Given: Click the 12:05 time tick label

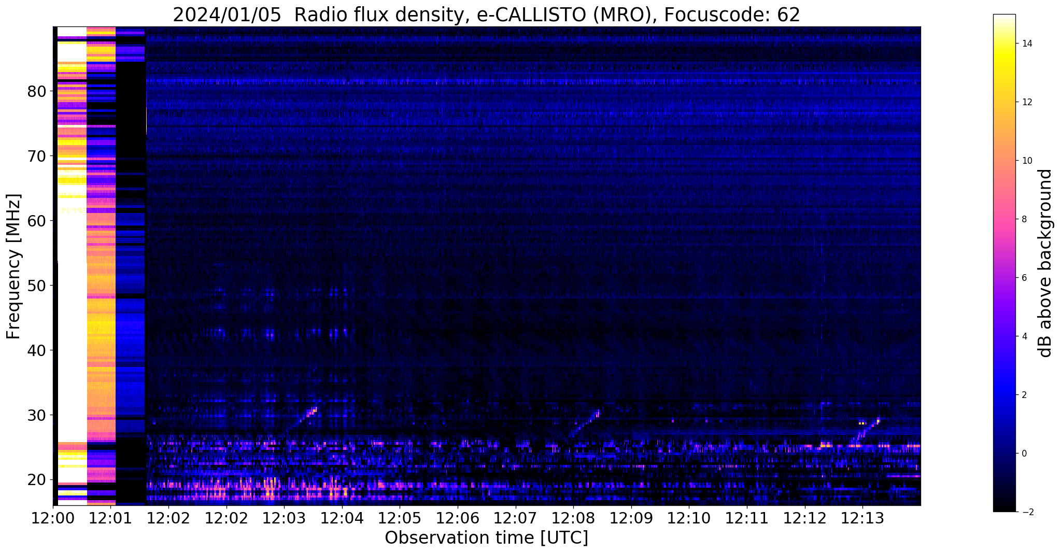Looking at the screenshot, I should coord(400,518).
